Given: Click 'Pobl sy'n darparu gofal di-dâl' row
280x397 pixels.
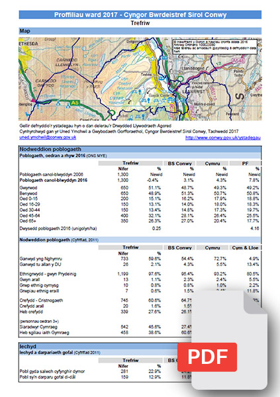Looking at the screenshot, I should (x=48, y=377).
